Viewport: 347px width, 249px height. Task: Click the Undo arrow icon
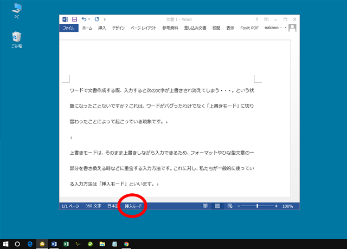84,19
